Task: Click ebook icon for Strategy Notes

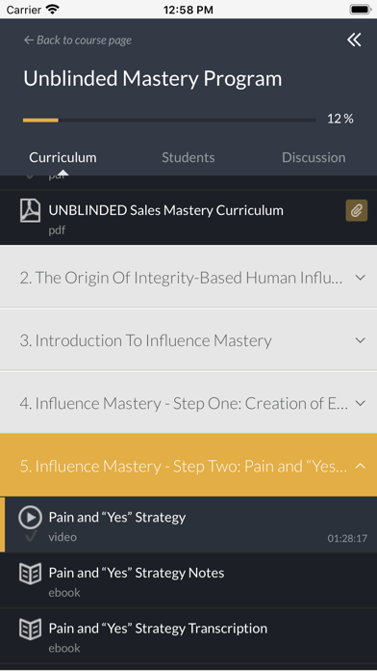Action: (x=31, y=574)
